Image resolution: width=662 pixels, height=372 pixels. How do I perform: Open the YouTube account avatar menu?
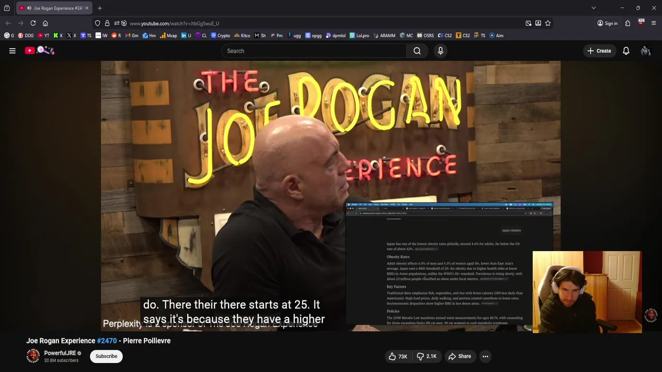click(645, 51)
